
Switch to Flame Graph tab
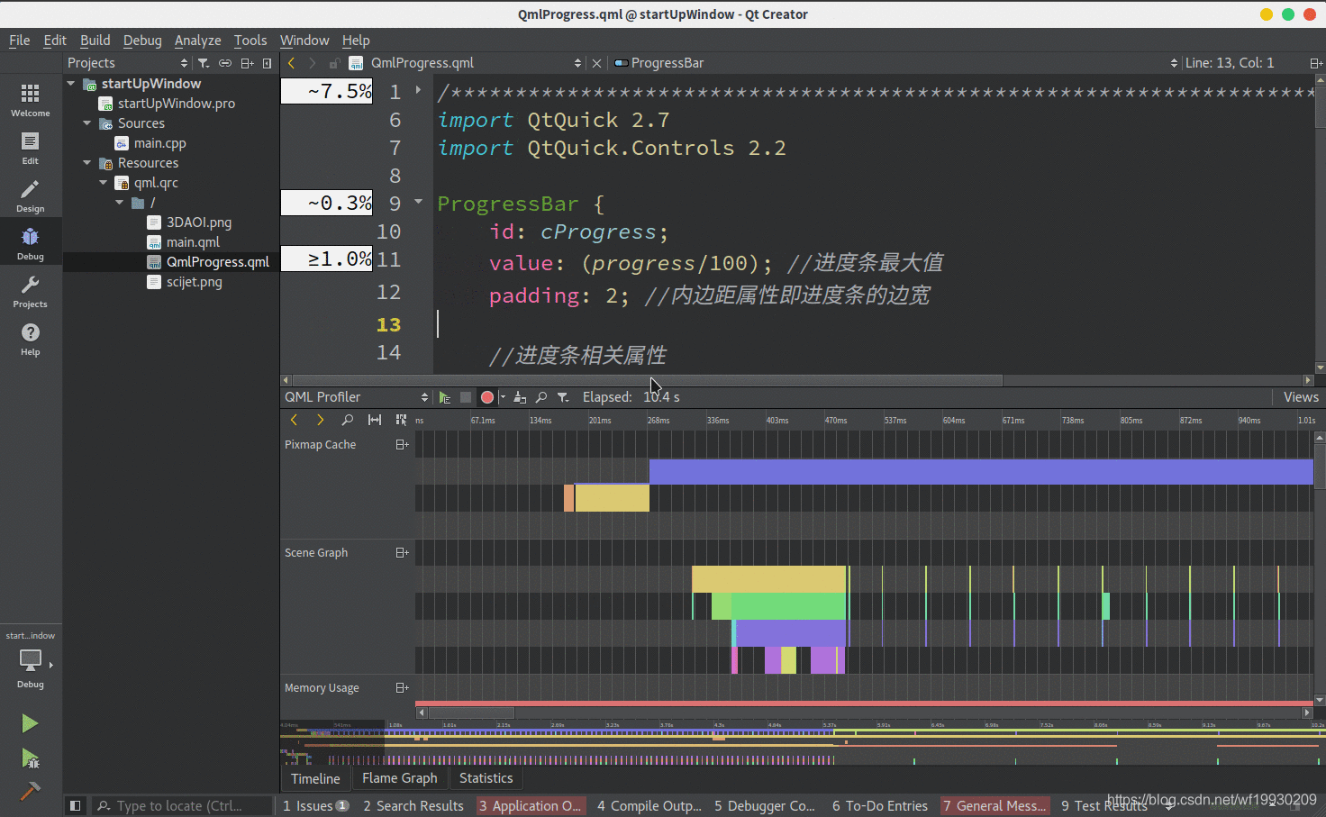[400, 778]
